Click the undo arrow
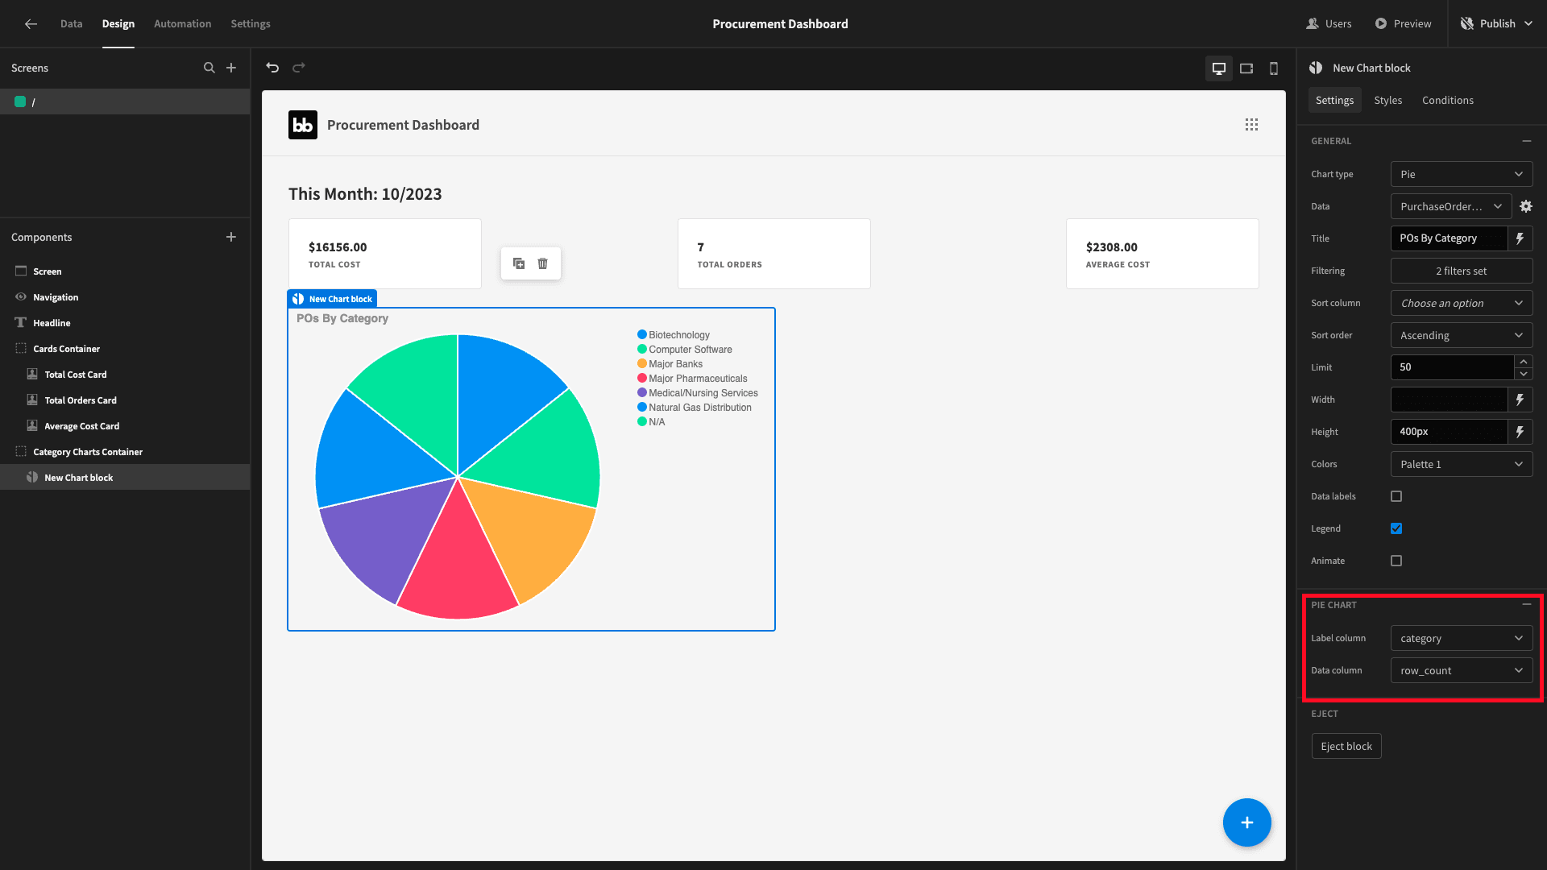This screenshot has height=870, width=1547. (272, 68)
